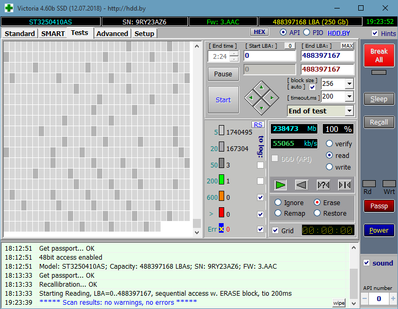Click the Start scan button

223,100
